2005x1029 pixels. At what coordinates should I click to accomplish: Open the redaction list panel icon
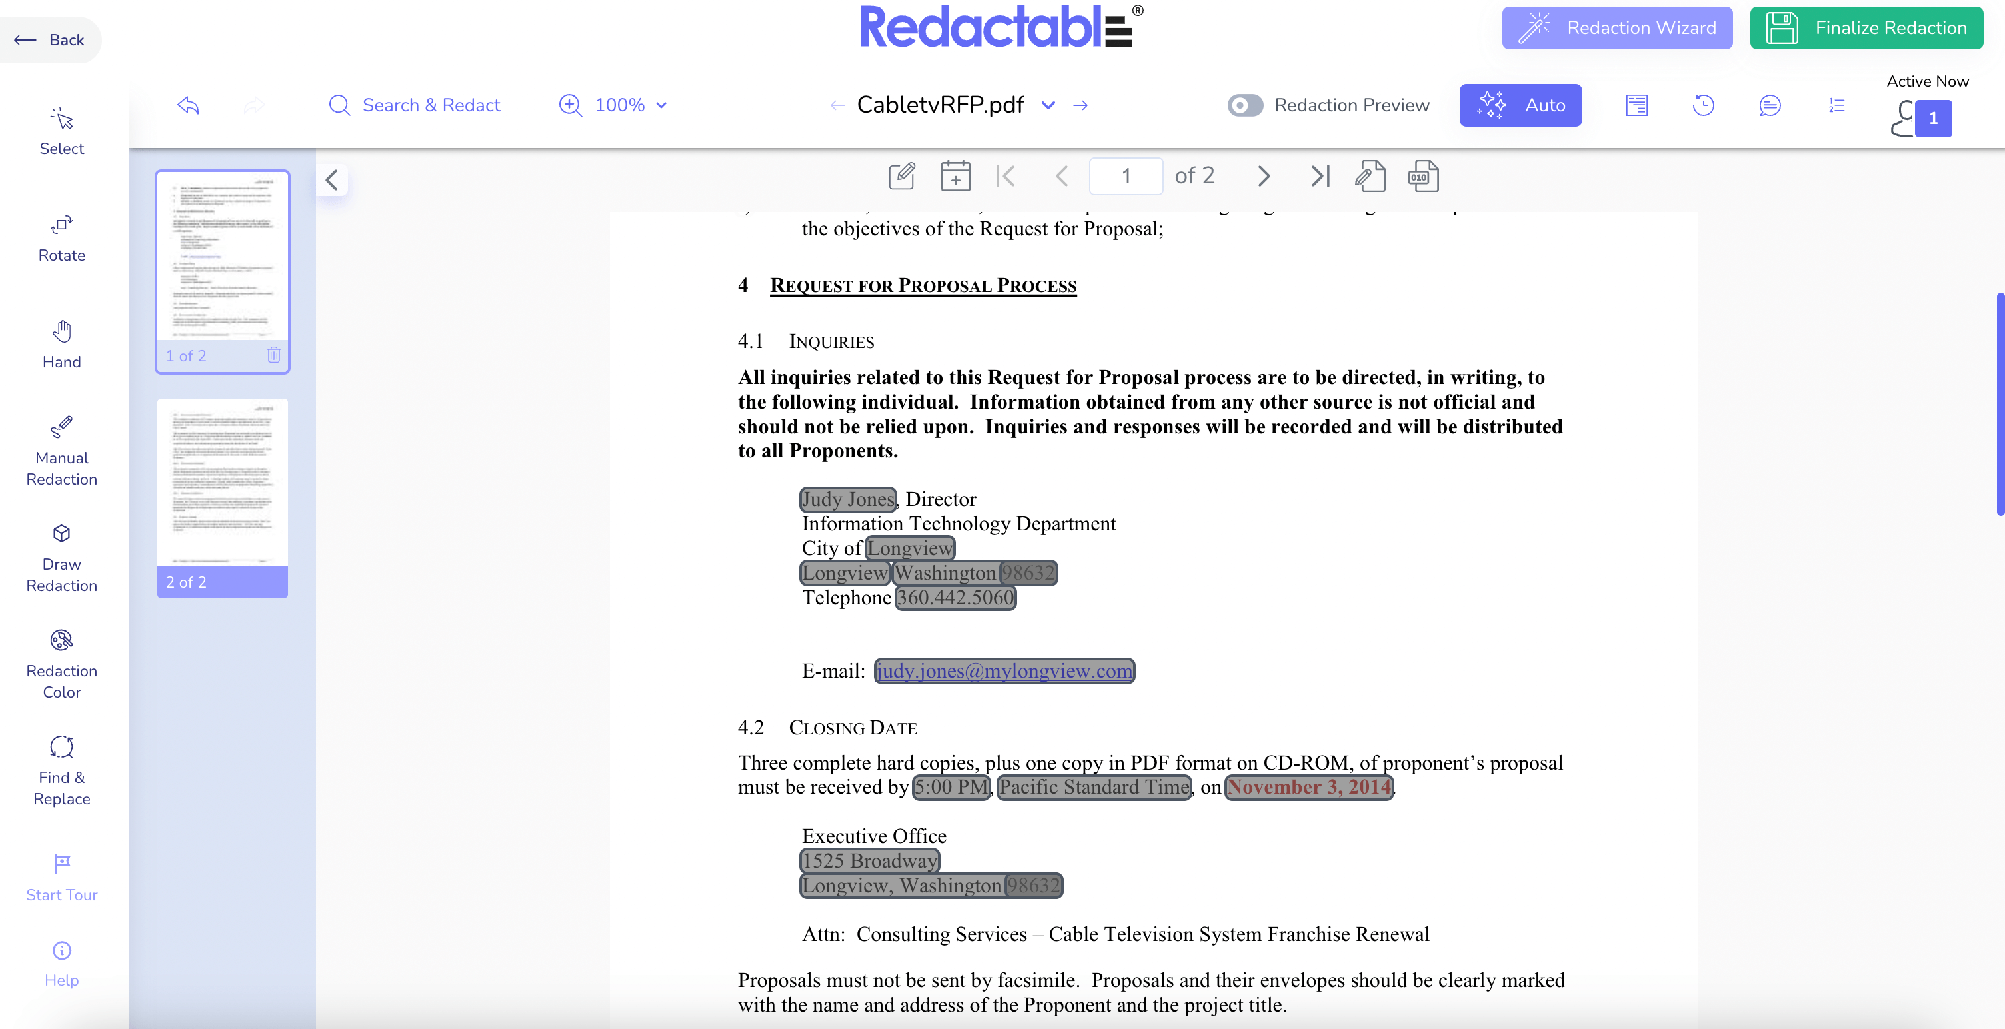coord(1637,105)
